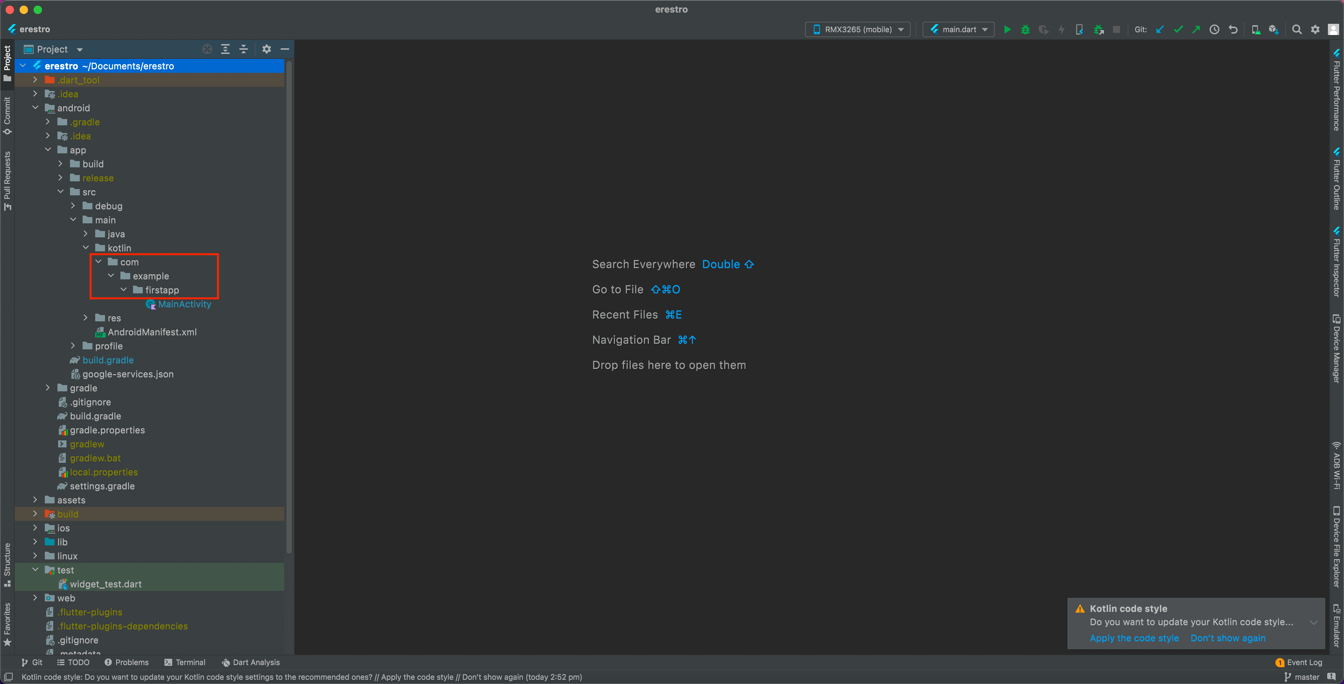Expand the .dart_tool folder
Image resolution: width=1344 pixels, height=684 pixels.
tap(35, 80)
